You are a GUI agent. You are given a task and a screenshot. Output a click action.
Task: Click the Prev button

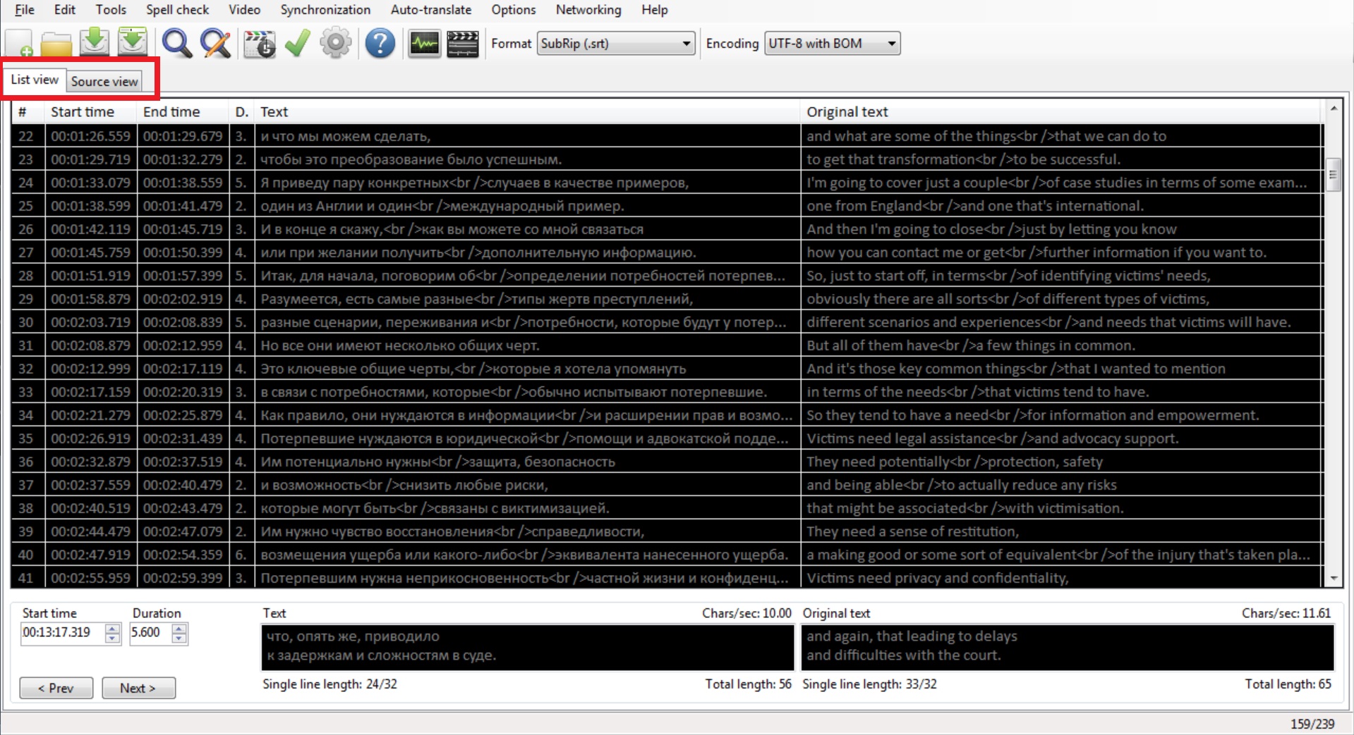(x=56, y=688)
